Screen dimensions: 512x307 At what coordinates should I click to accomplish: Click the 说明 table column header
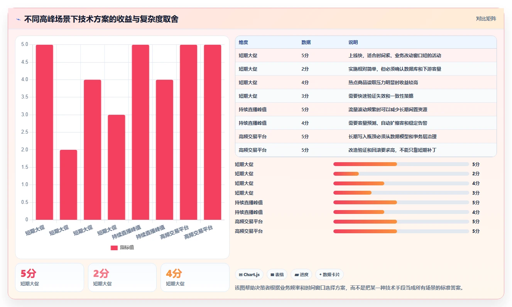click(353, 42)
